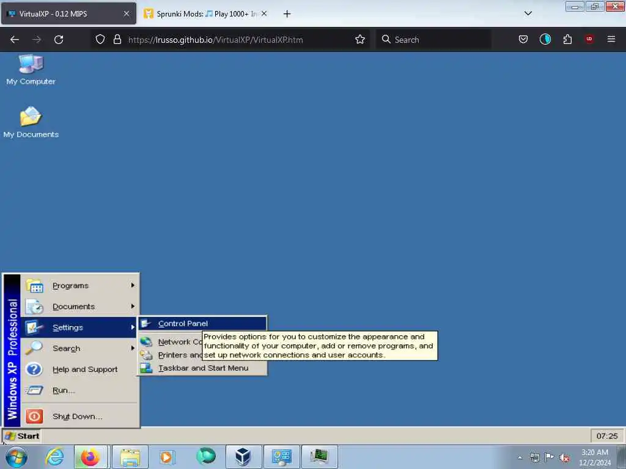
Task: Go forward in browser history
Action: tap(37, 40)
